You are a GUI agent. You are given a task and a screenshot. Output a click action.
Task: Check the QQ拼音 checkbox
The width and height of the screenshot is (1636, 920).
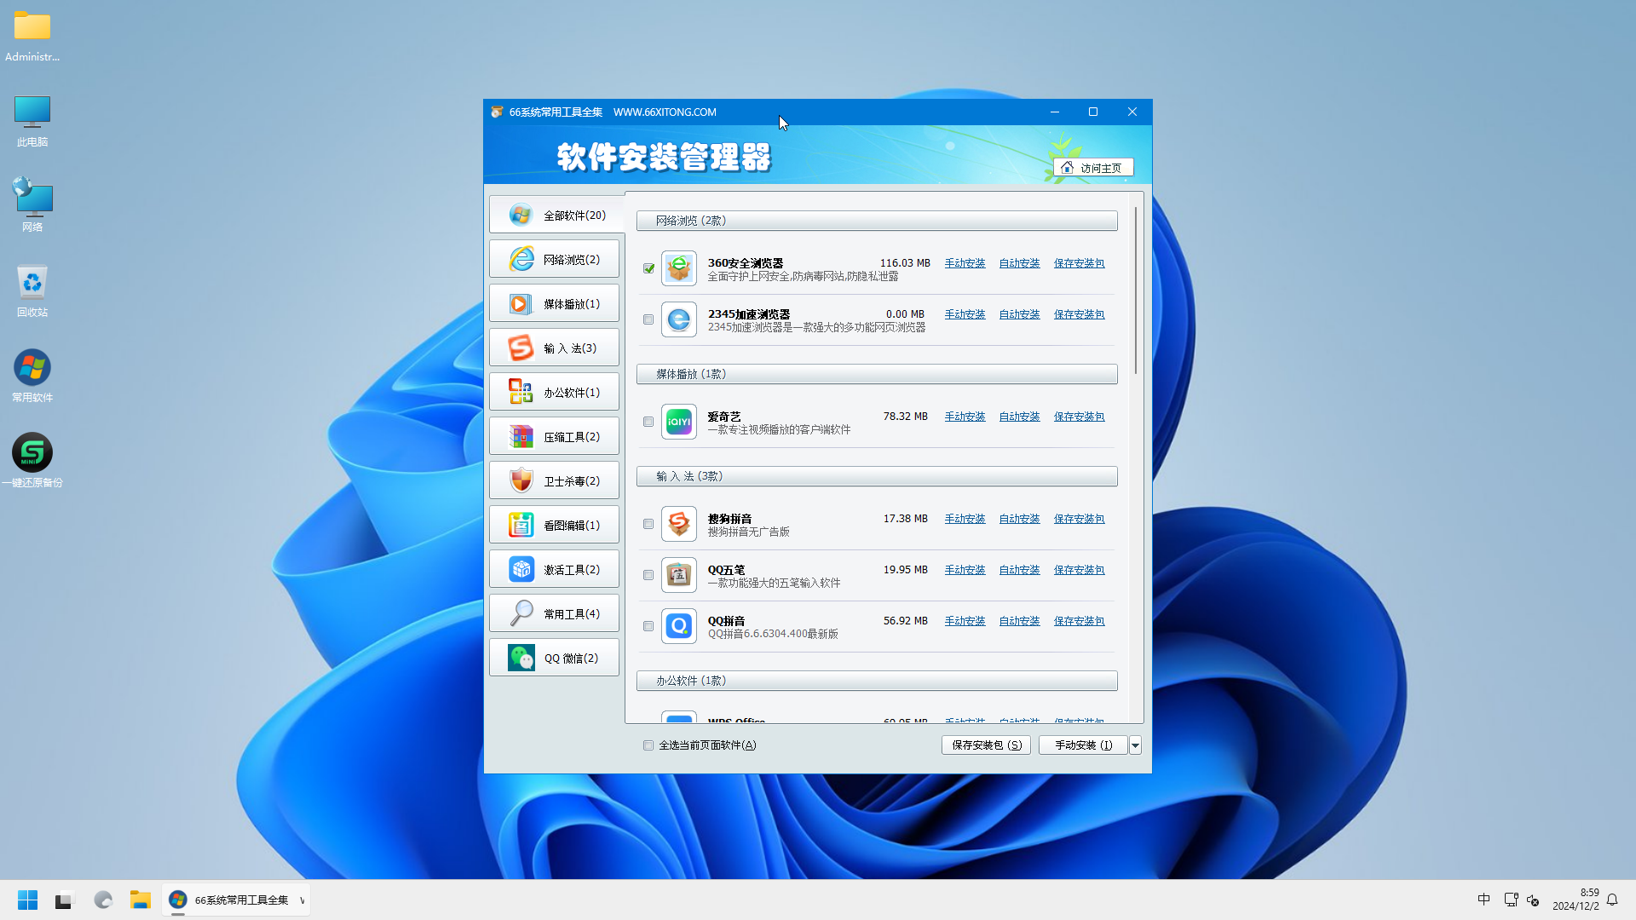click(648, 626)
